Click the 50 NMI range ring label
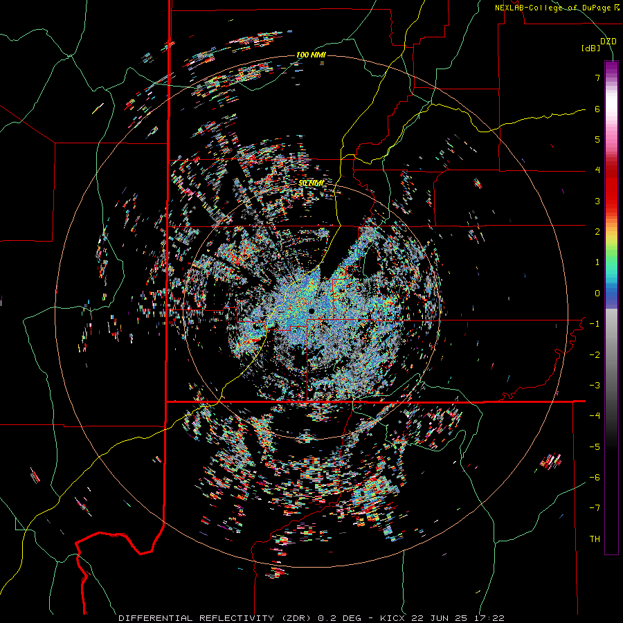 tap(311, 183)
